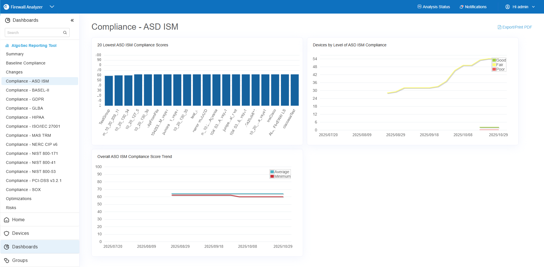
Task: Open Devices via shield icon
Action: click(7, 233)
